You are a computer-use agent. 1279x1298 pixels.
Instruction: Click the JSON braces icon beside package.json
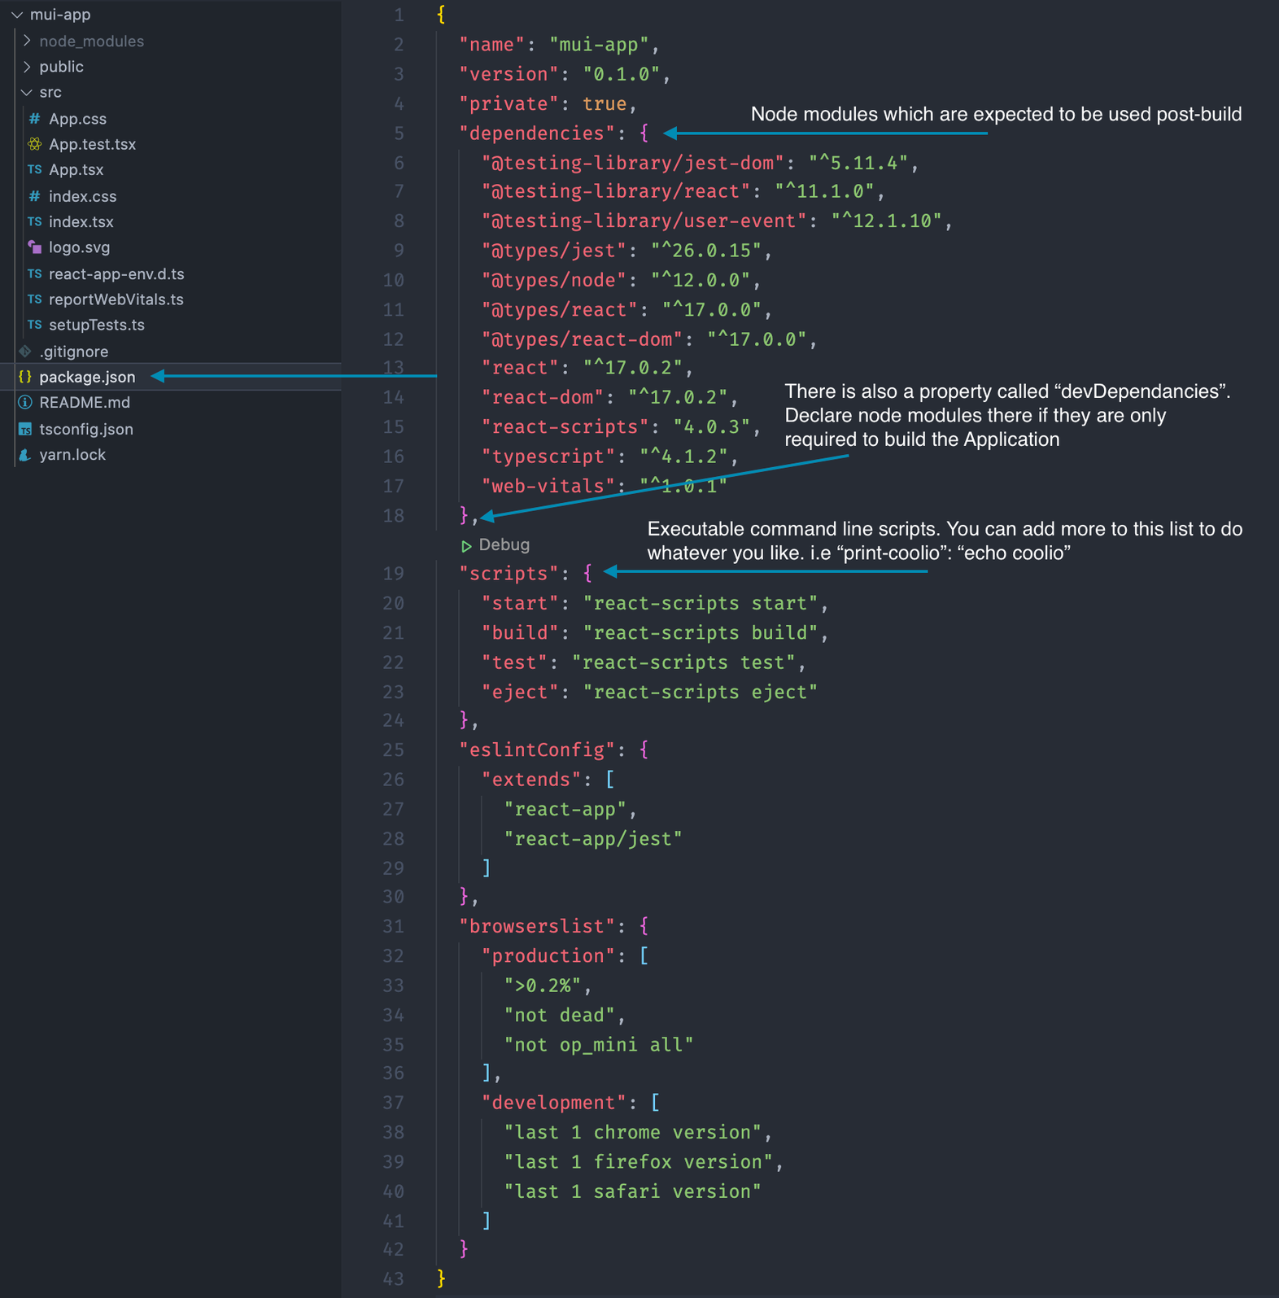click(25, 377)
